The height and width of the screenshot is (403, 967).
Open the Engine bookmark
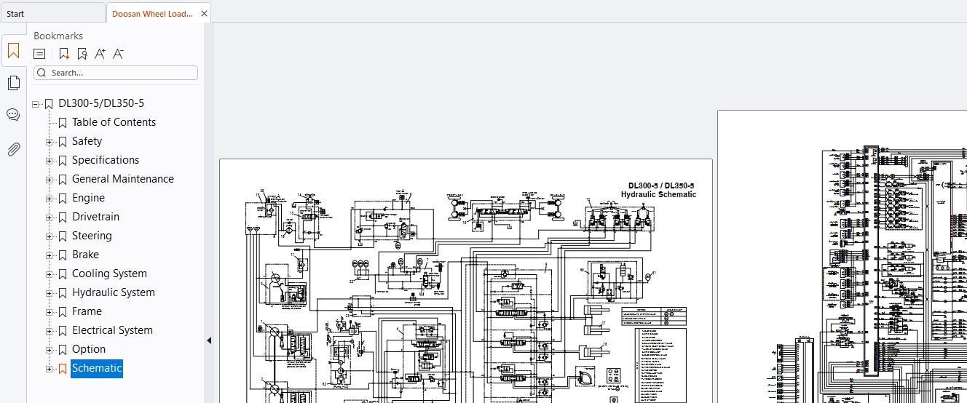(88, 198)
